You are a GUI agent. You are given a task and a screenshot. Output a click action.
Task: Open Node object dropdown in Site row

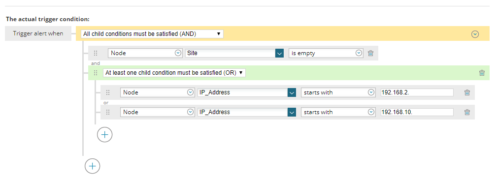coord(145,53)
